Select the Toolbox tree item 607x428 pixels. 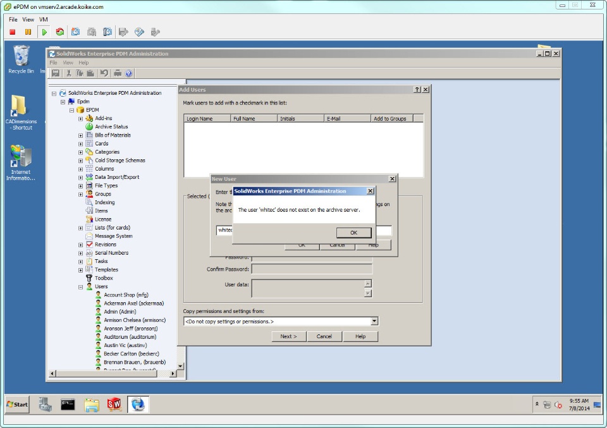104,278
